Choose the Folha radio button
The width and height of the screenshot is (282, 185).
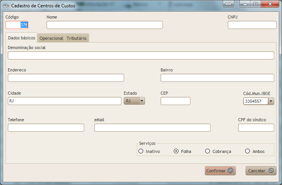pyautogui.click(x=176, y=151)
